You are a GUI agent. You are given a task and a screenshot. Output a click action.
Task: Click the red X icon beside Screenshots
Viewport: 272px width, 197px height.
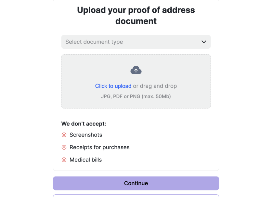pos(64,135)
